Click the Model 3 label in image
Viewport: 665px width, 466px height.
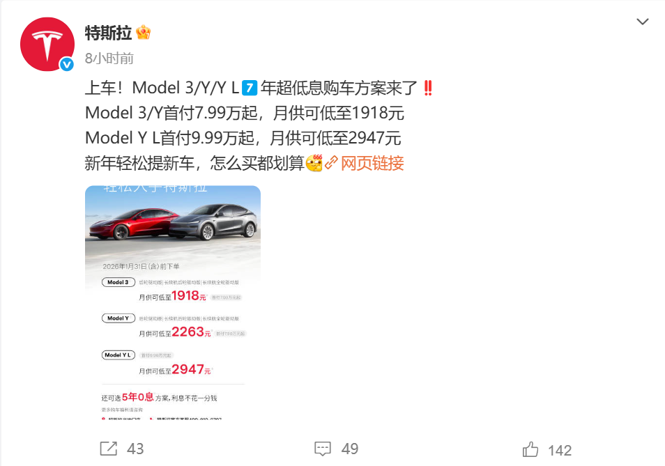[119, 282]
